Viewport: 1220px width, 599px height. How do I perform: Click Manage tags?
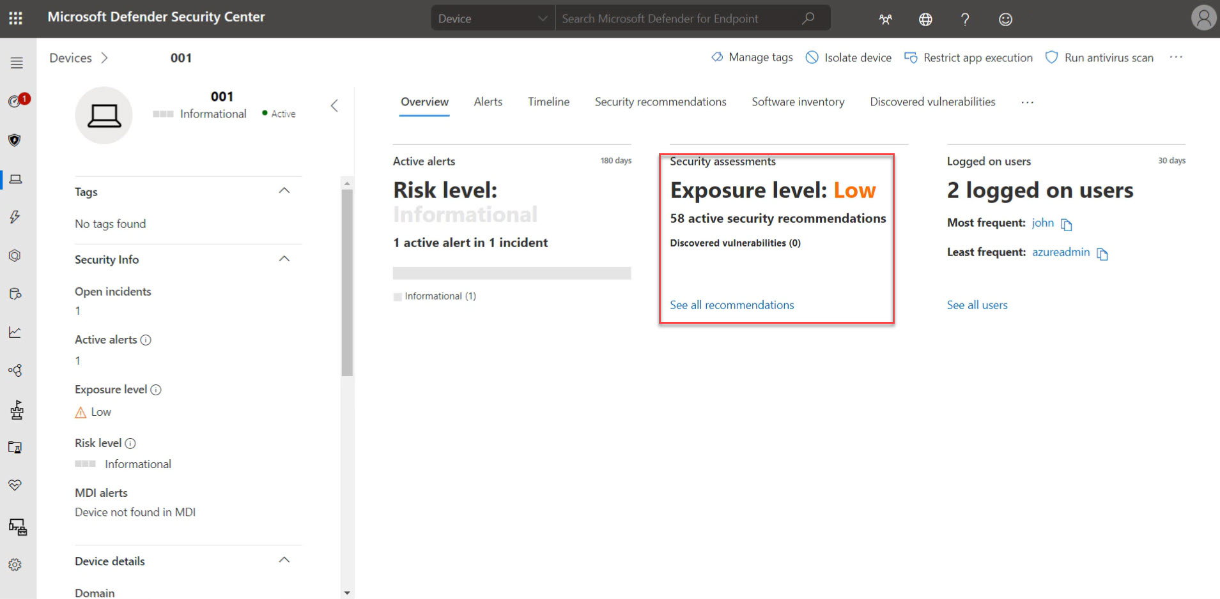point(752,57)
